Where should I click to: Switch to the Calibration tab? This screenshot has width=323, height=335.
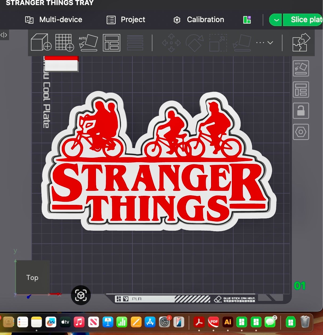199,20
